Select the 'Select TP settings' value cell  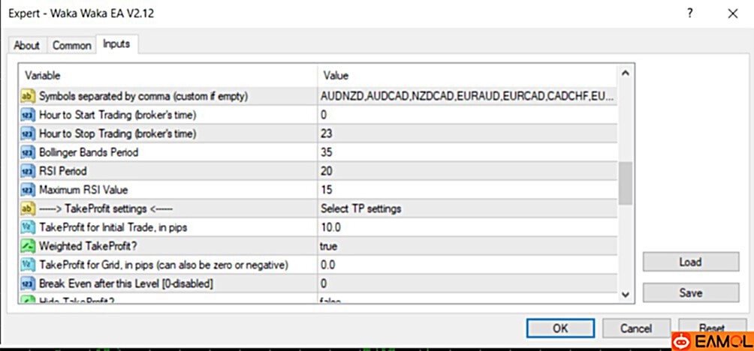[467, 208]
